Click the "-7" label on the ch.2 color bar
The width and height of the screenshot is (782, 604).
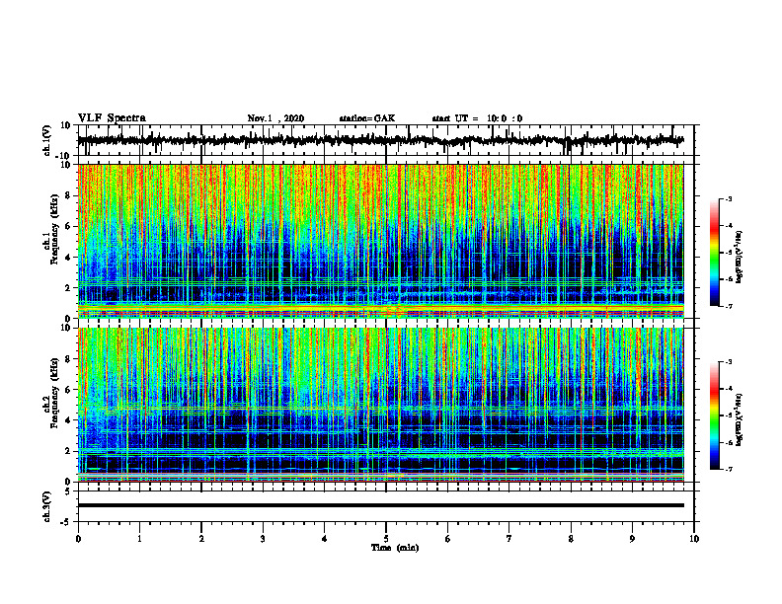pyautogui.click(x=728, y=469)
